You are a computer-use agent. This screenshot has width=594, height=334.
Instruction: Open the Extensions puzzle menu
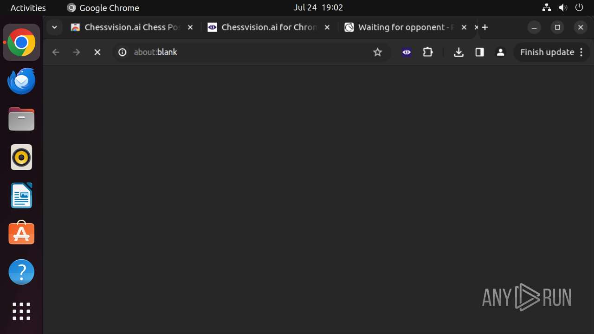click(428, 52)
